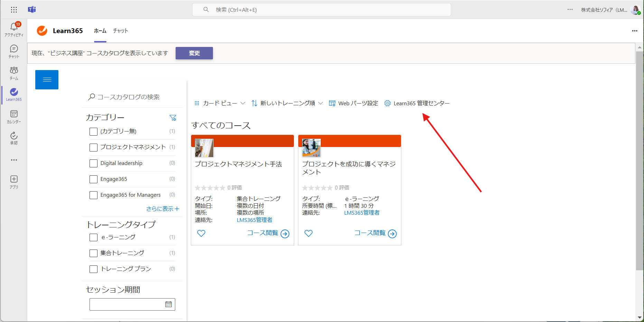
Task: Favorite the プロジェクトを成功に導くマネジメント course heart
Action: tap(309, 233)
